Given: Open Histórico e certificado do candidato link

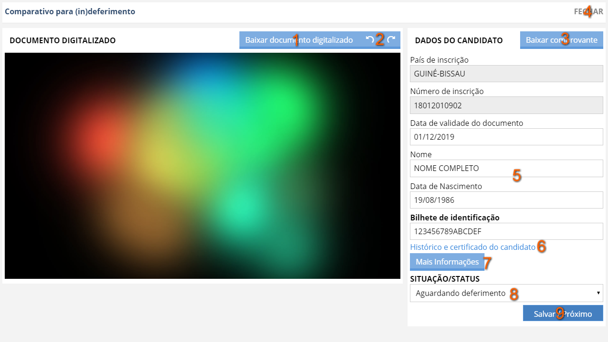Looking at the screenshot, I should click(x=472, y=247).
